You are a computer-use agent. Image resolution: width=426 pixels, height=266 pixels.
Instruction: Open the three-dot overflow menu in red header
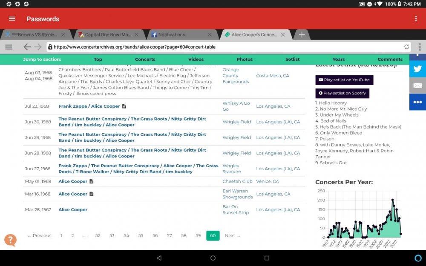pos(416,18)
